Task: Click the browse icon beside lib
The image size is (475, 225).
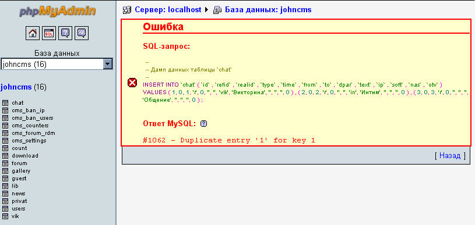Action: coord(5,186)
